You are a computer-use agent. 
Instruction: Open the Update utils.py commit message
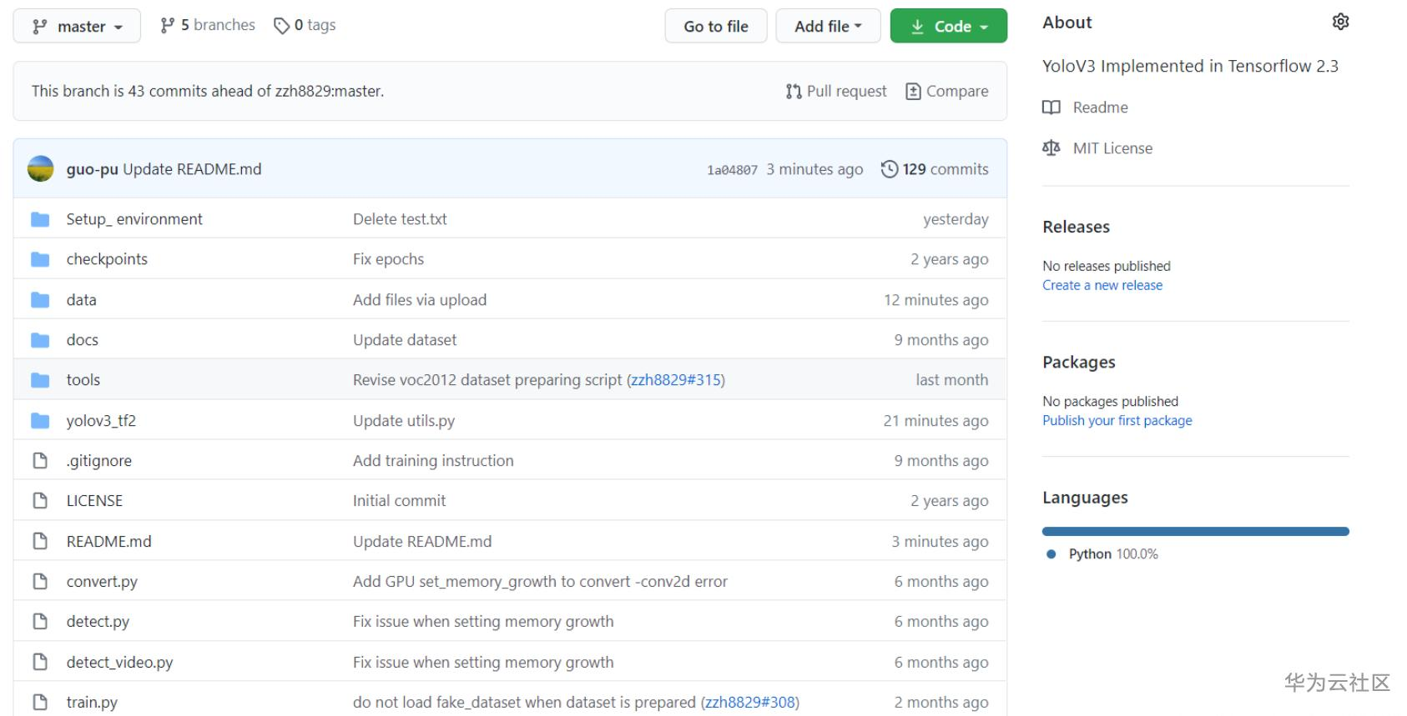(x=404, y=421)
